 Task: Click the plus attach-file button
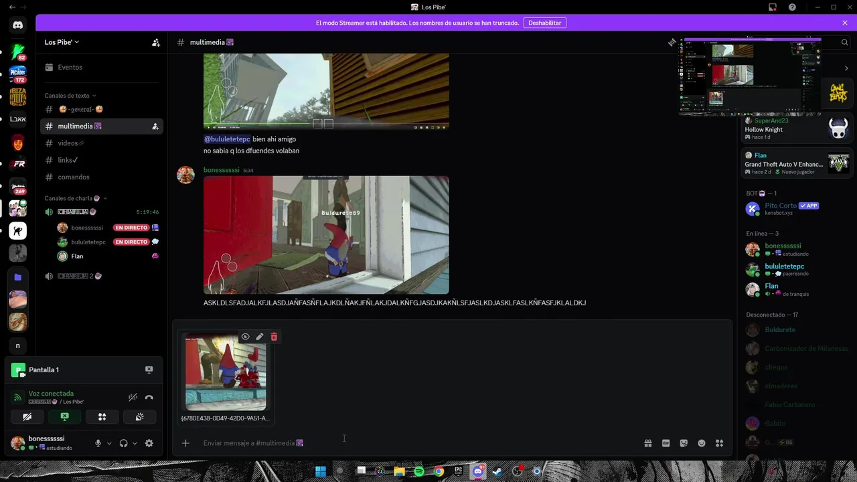pyautogui.click(x=185, y=443)
